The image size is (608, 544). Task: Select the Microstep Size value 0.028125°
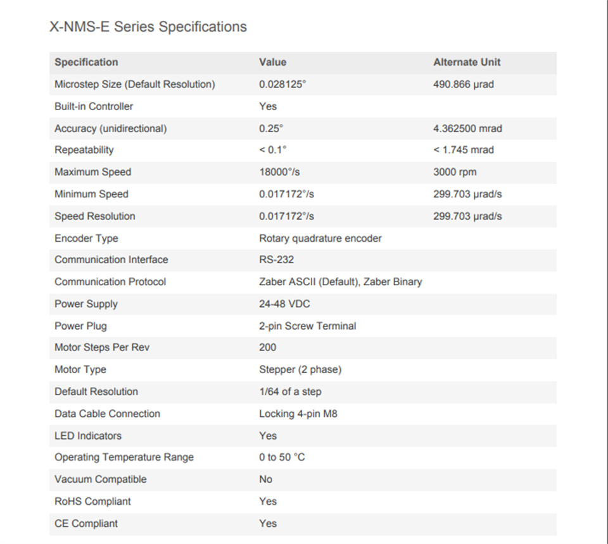tap(282, 84)
